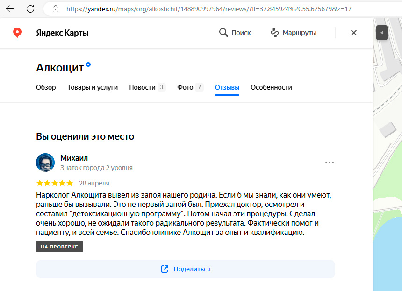This screenshot has height=291, width=402.
Task: Click the Поделиться share button
Action: click(186, 269)
